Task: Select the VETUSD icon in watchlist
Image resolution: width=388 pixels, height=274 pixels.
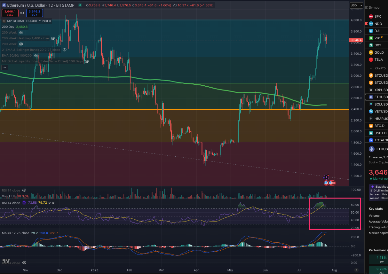Action: coord(371,111)
